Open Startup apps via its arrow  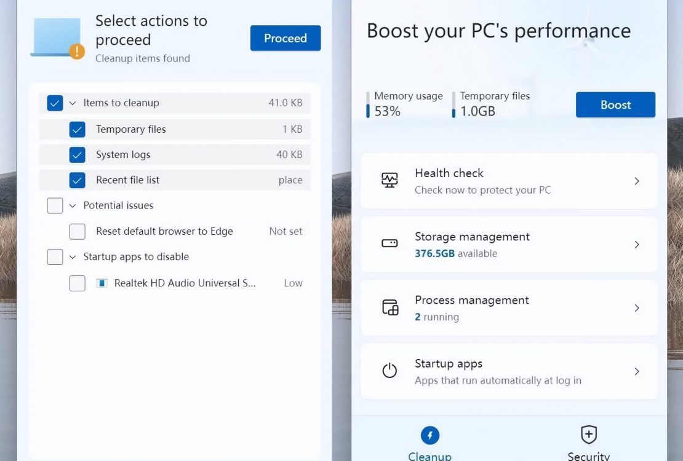tap(637, 371)
